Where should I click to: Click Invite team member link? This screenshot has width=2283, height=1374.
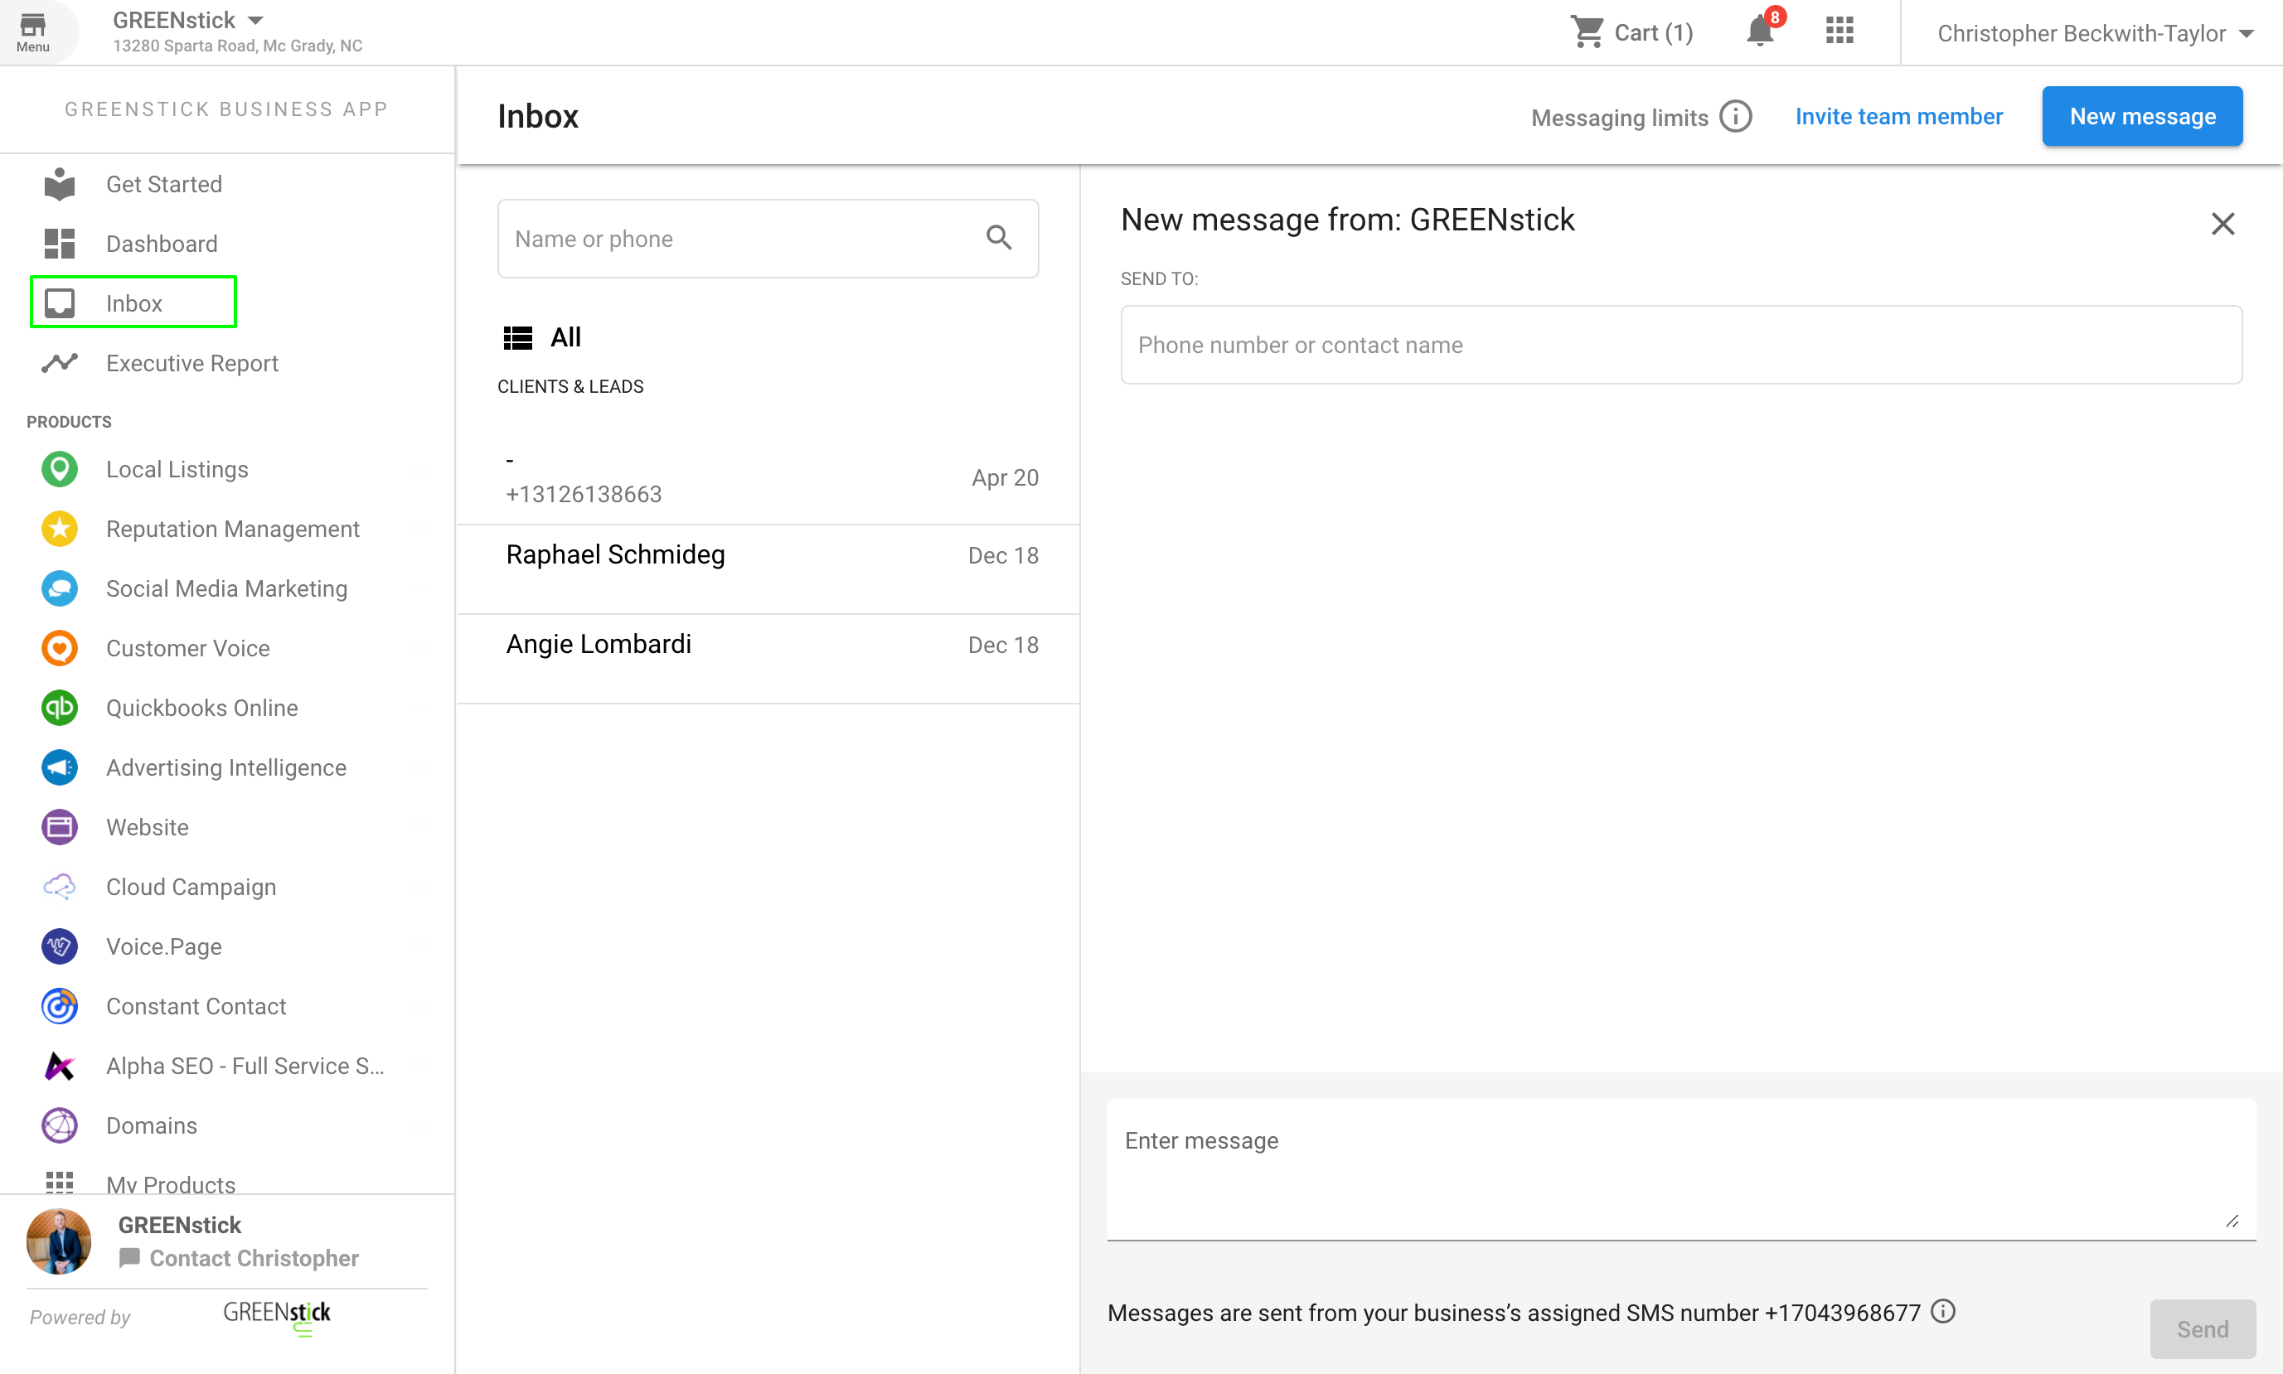tap(1898, 117)
